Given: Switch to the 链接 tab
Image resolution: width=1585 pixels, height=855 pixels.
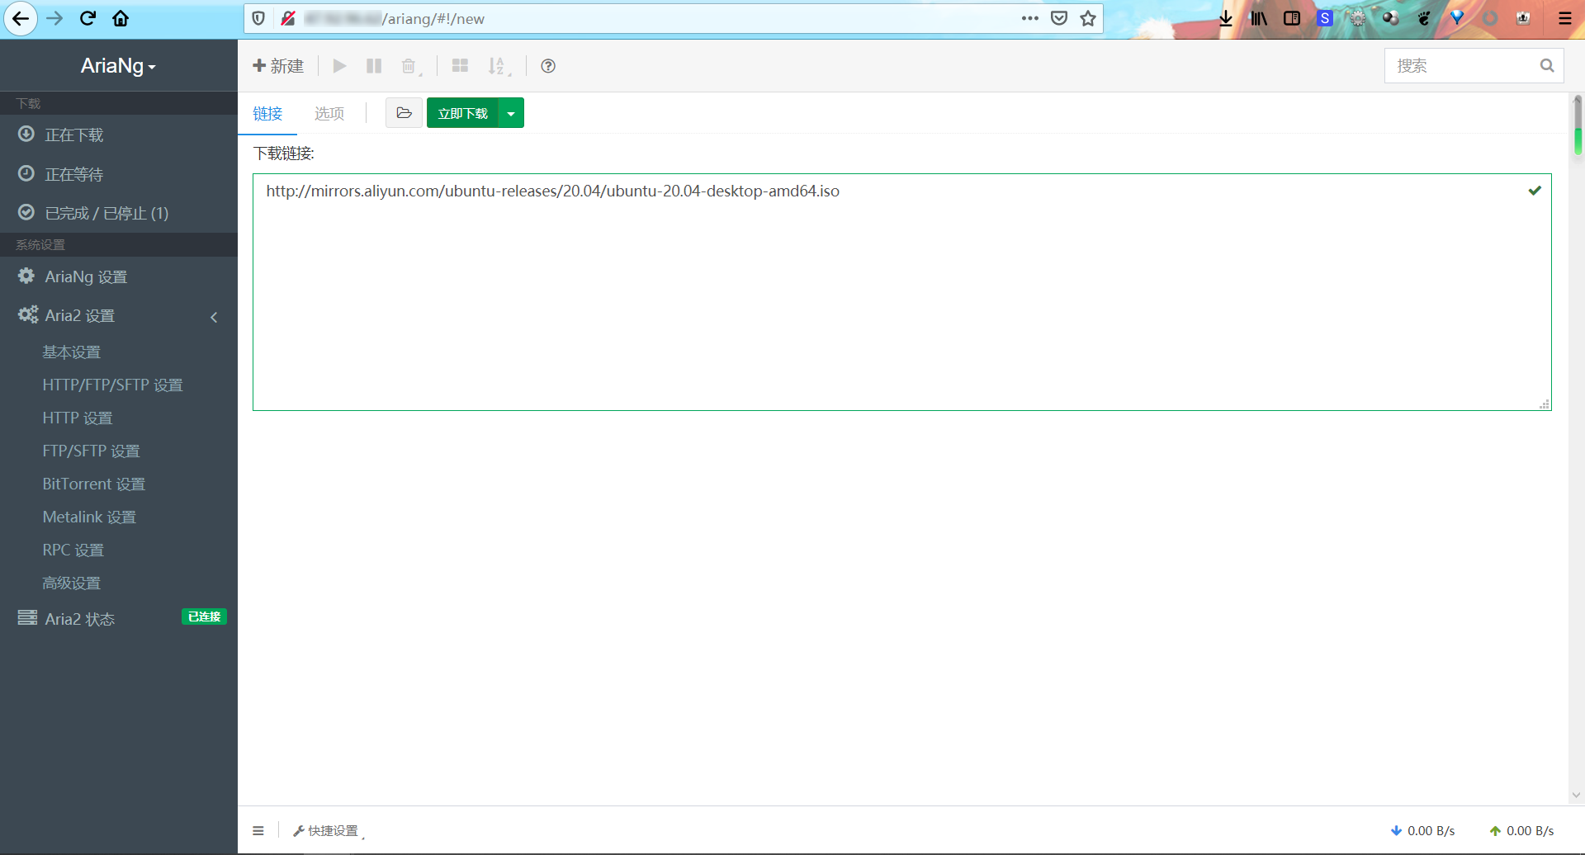Looking at the screenshot, I should click(x=267, y=113).
